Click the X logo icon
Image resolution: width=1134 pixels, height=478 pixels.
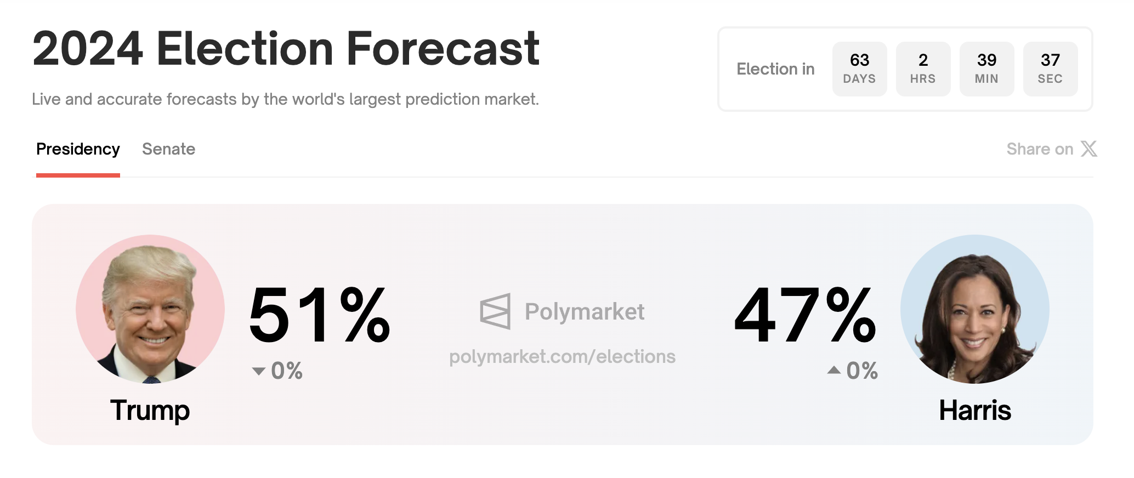click(x=1089, y=149)
